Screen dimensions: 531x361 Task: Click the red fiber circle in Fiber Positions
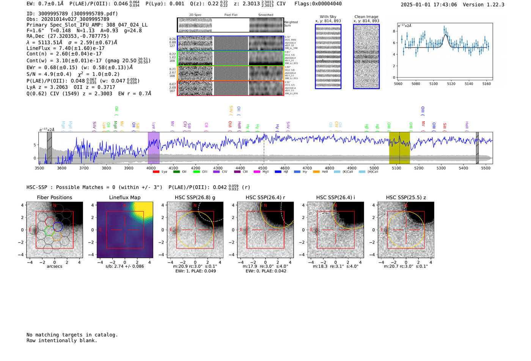(50, 222)
